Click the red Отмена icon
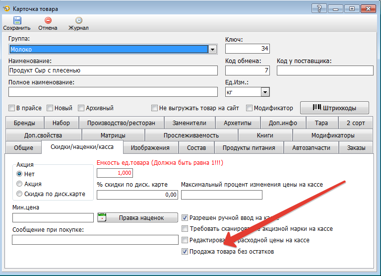This screenshot has height=276, width=381. point(48,20)
